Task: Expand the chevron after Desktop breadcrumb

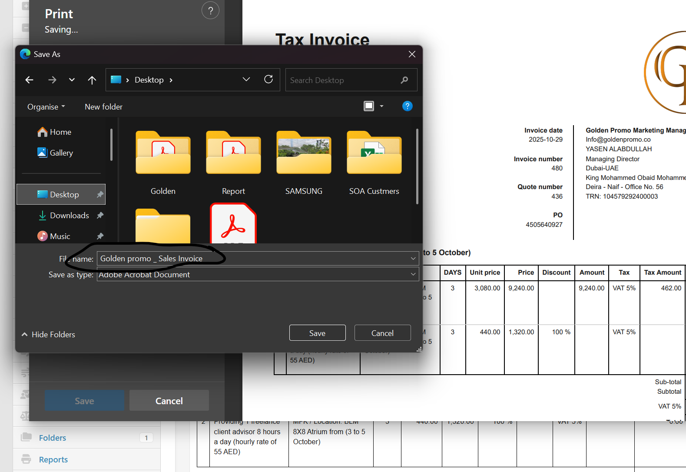Action: click(x=171, y=80)
